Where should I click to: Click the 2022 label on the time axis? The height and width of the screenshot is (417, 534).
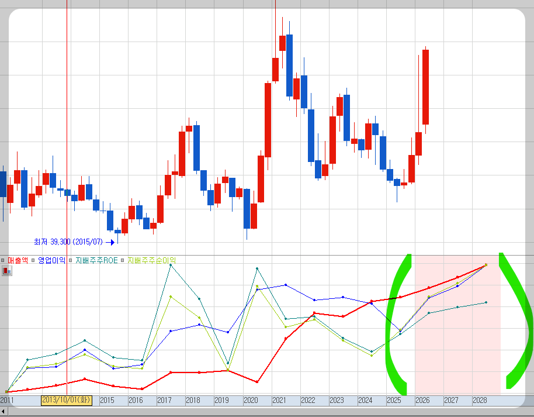pyautogui.click(x=308, y=400)
